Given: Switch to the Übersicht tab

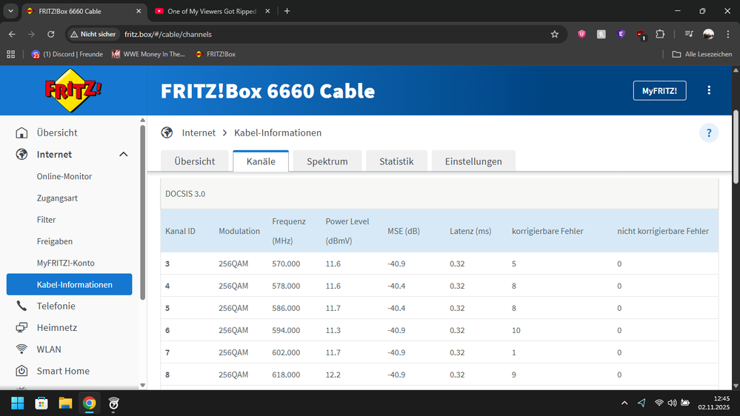Looking at the screenshot, I should [x=194, y=161].
